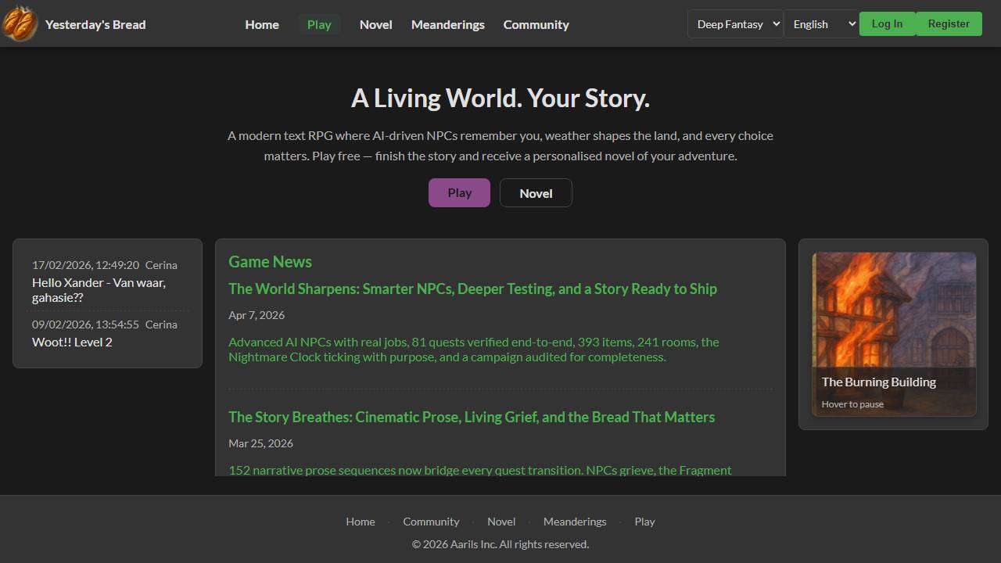Click the Home link in the footer
1001x563 pixels.
click(361, 522)
